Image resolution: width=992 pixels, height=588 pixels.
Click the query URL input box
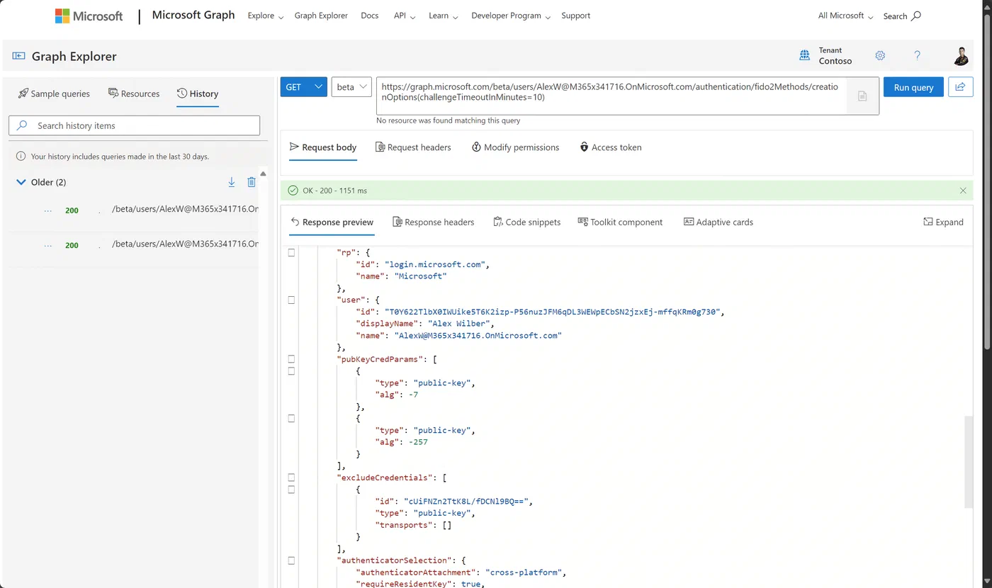[x=611, y=96]
